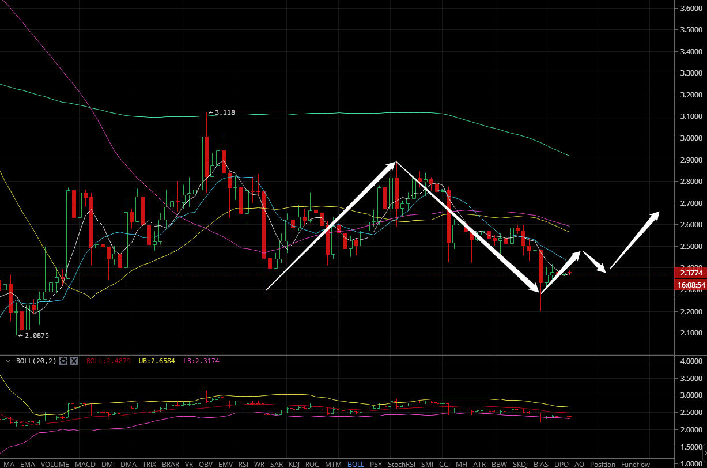Click the countdown timer 16:08:54 label
Viewport: 707px width, 468px height.
690,285
